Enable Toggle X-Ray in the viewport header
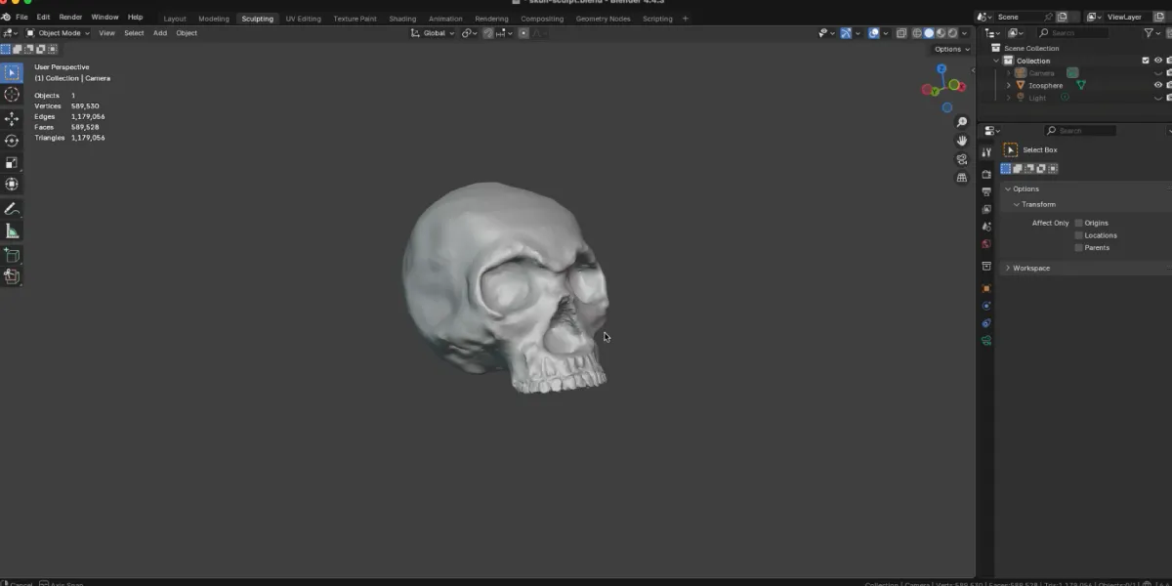 [901, 32]
